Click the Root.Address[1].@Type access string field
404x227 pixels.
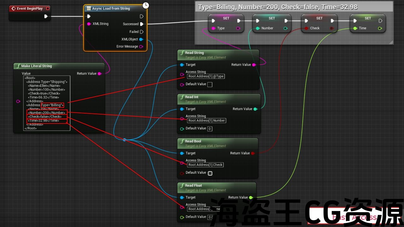(x=206, y=76)
